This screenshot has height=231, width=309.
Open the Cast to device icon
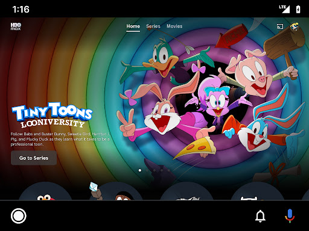pyautogui.click(x=280, y=26)
